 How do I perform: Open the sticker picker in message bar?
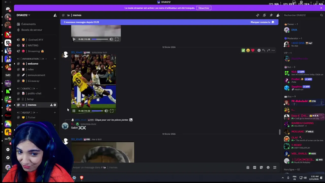(x=261, y=167)
